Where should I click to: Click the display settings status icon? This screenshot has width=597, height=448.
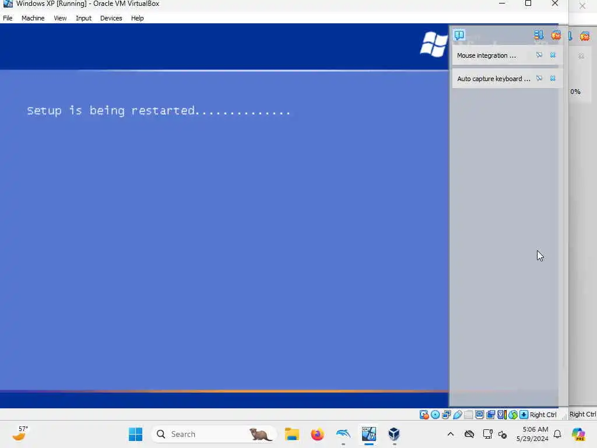(x=479, y=415)
